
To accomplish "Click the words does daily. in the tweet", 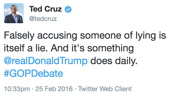I will 114,61.
